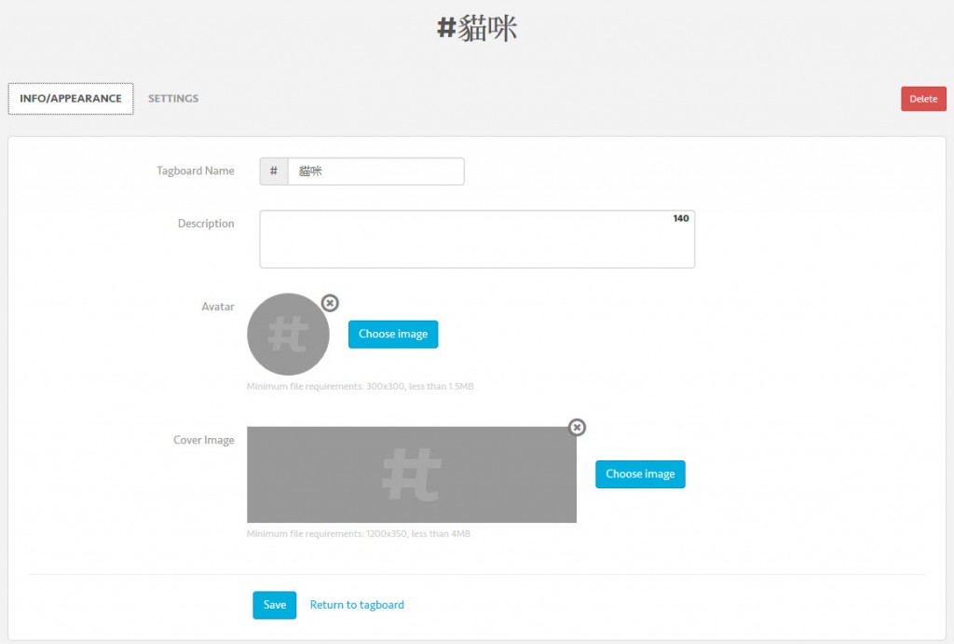Choose image for the Cover Image

[640, 474]
